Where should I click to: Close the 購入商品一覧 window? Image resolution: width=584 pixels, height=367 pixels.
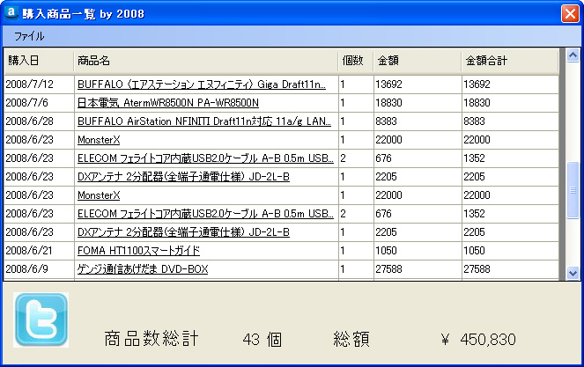click(570, 14)
